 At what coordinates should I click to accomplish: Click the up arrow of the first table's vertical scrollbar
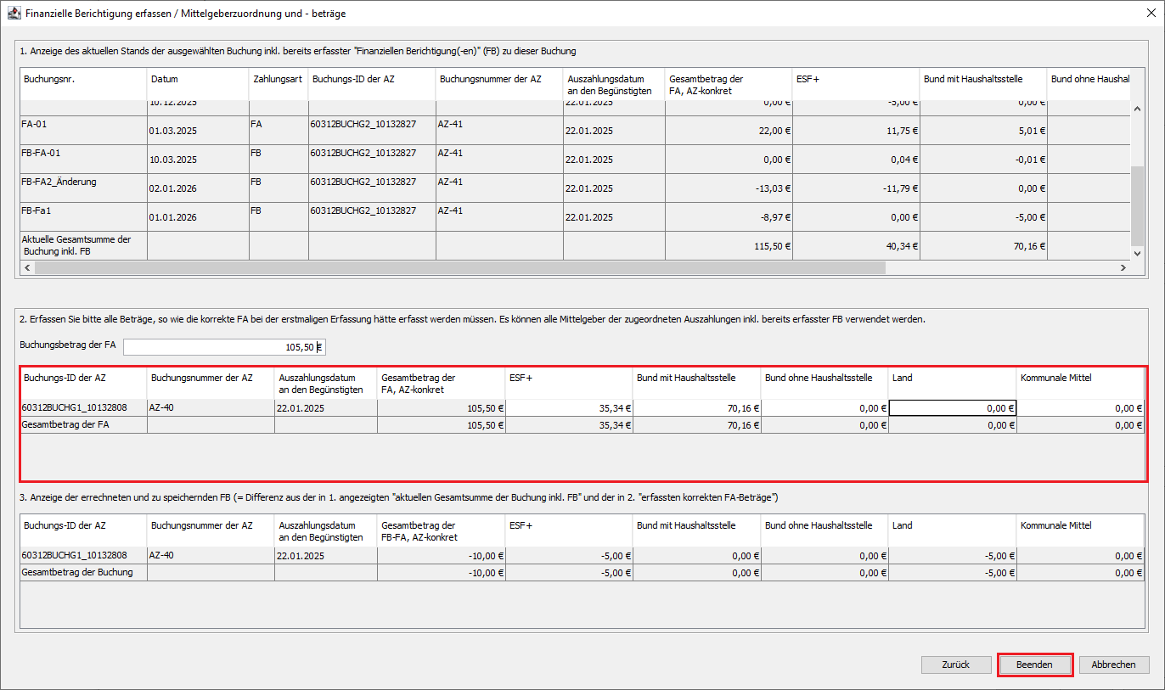pos(1138,109)
